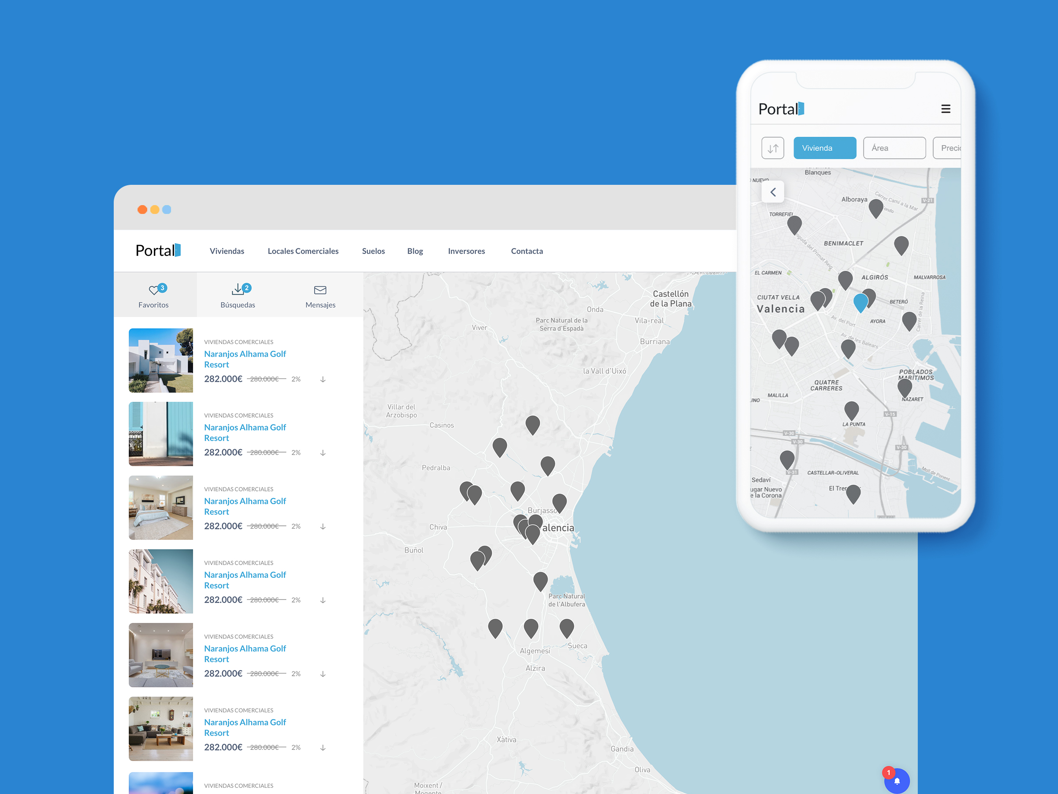
Task: Click the map pin near Alboraya on phone
Action: (876, 209)
